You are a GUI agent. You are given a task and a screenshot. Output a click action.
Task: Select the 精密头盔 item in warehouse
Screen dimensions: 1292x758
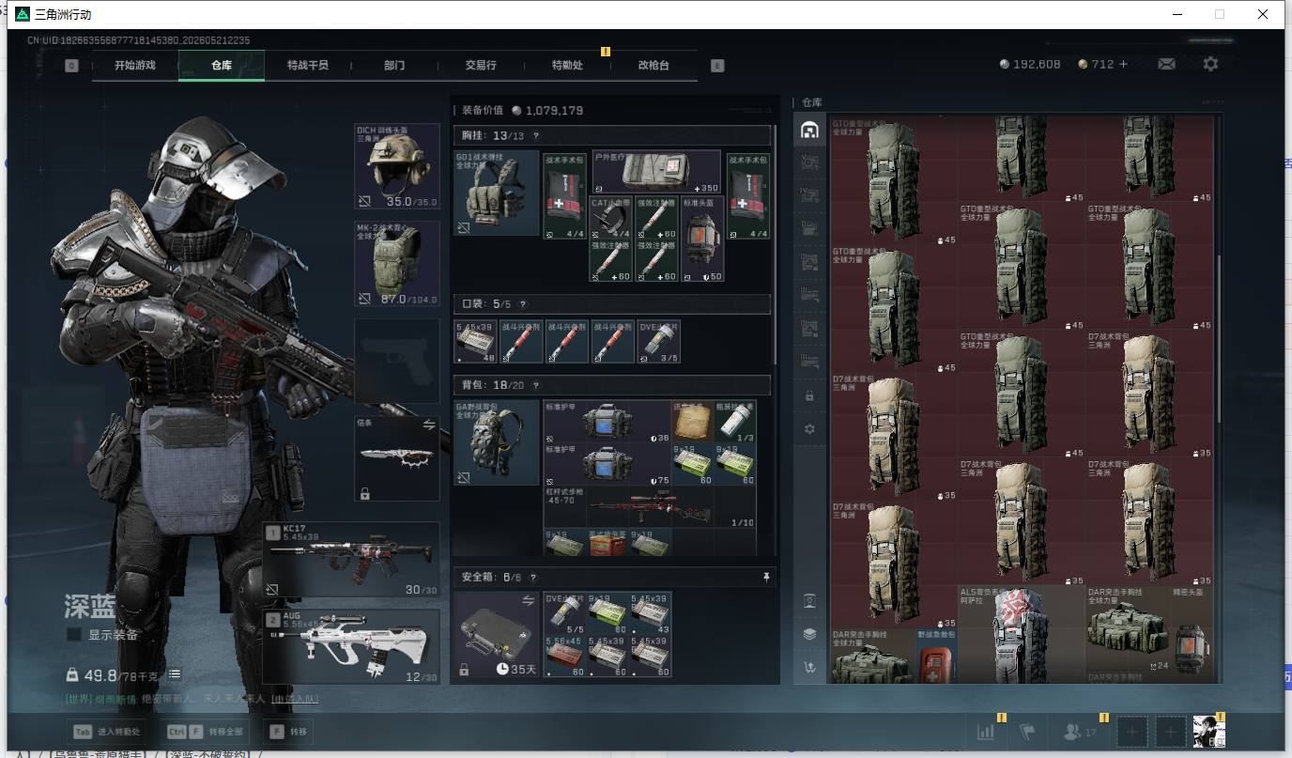[1192, 628]
